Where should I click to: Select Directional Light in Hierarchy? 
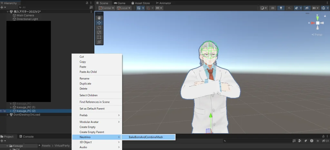point(27,19)
